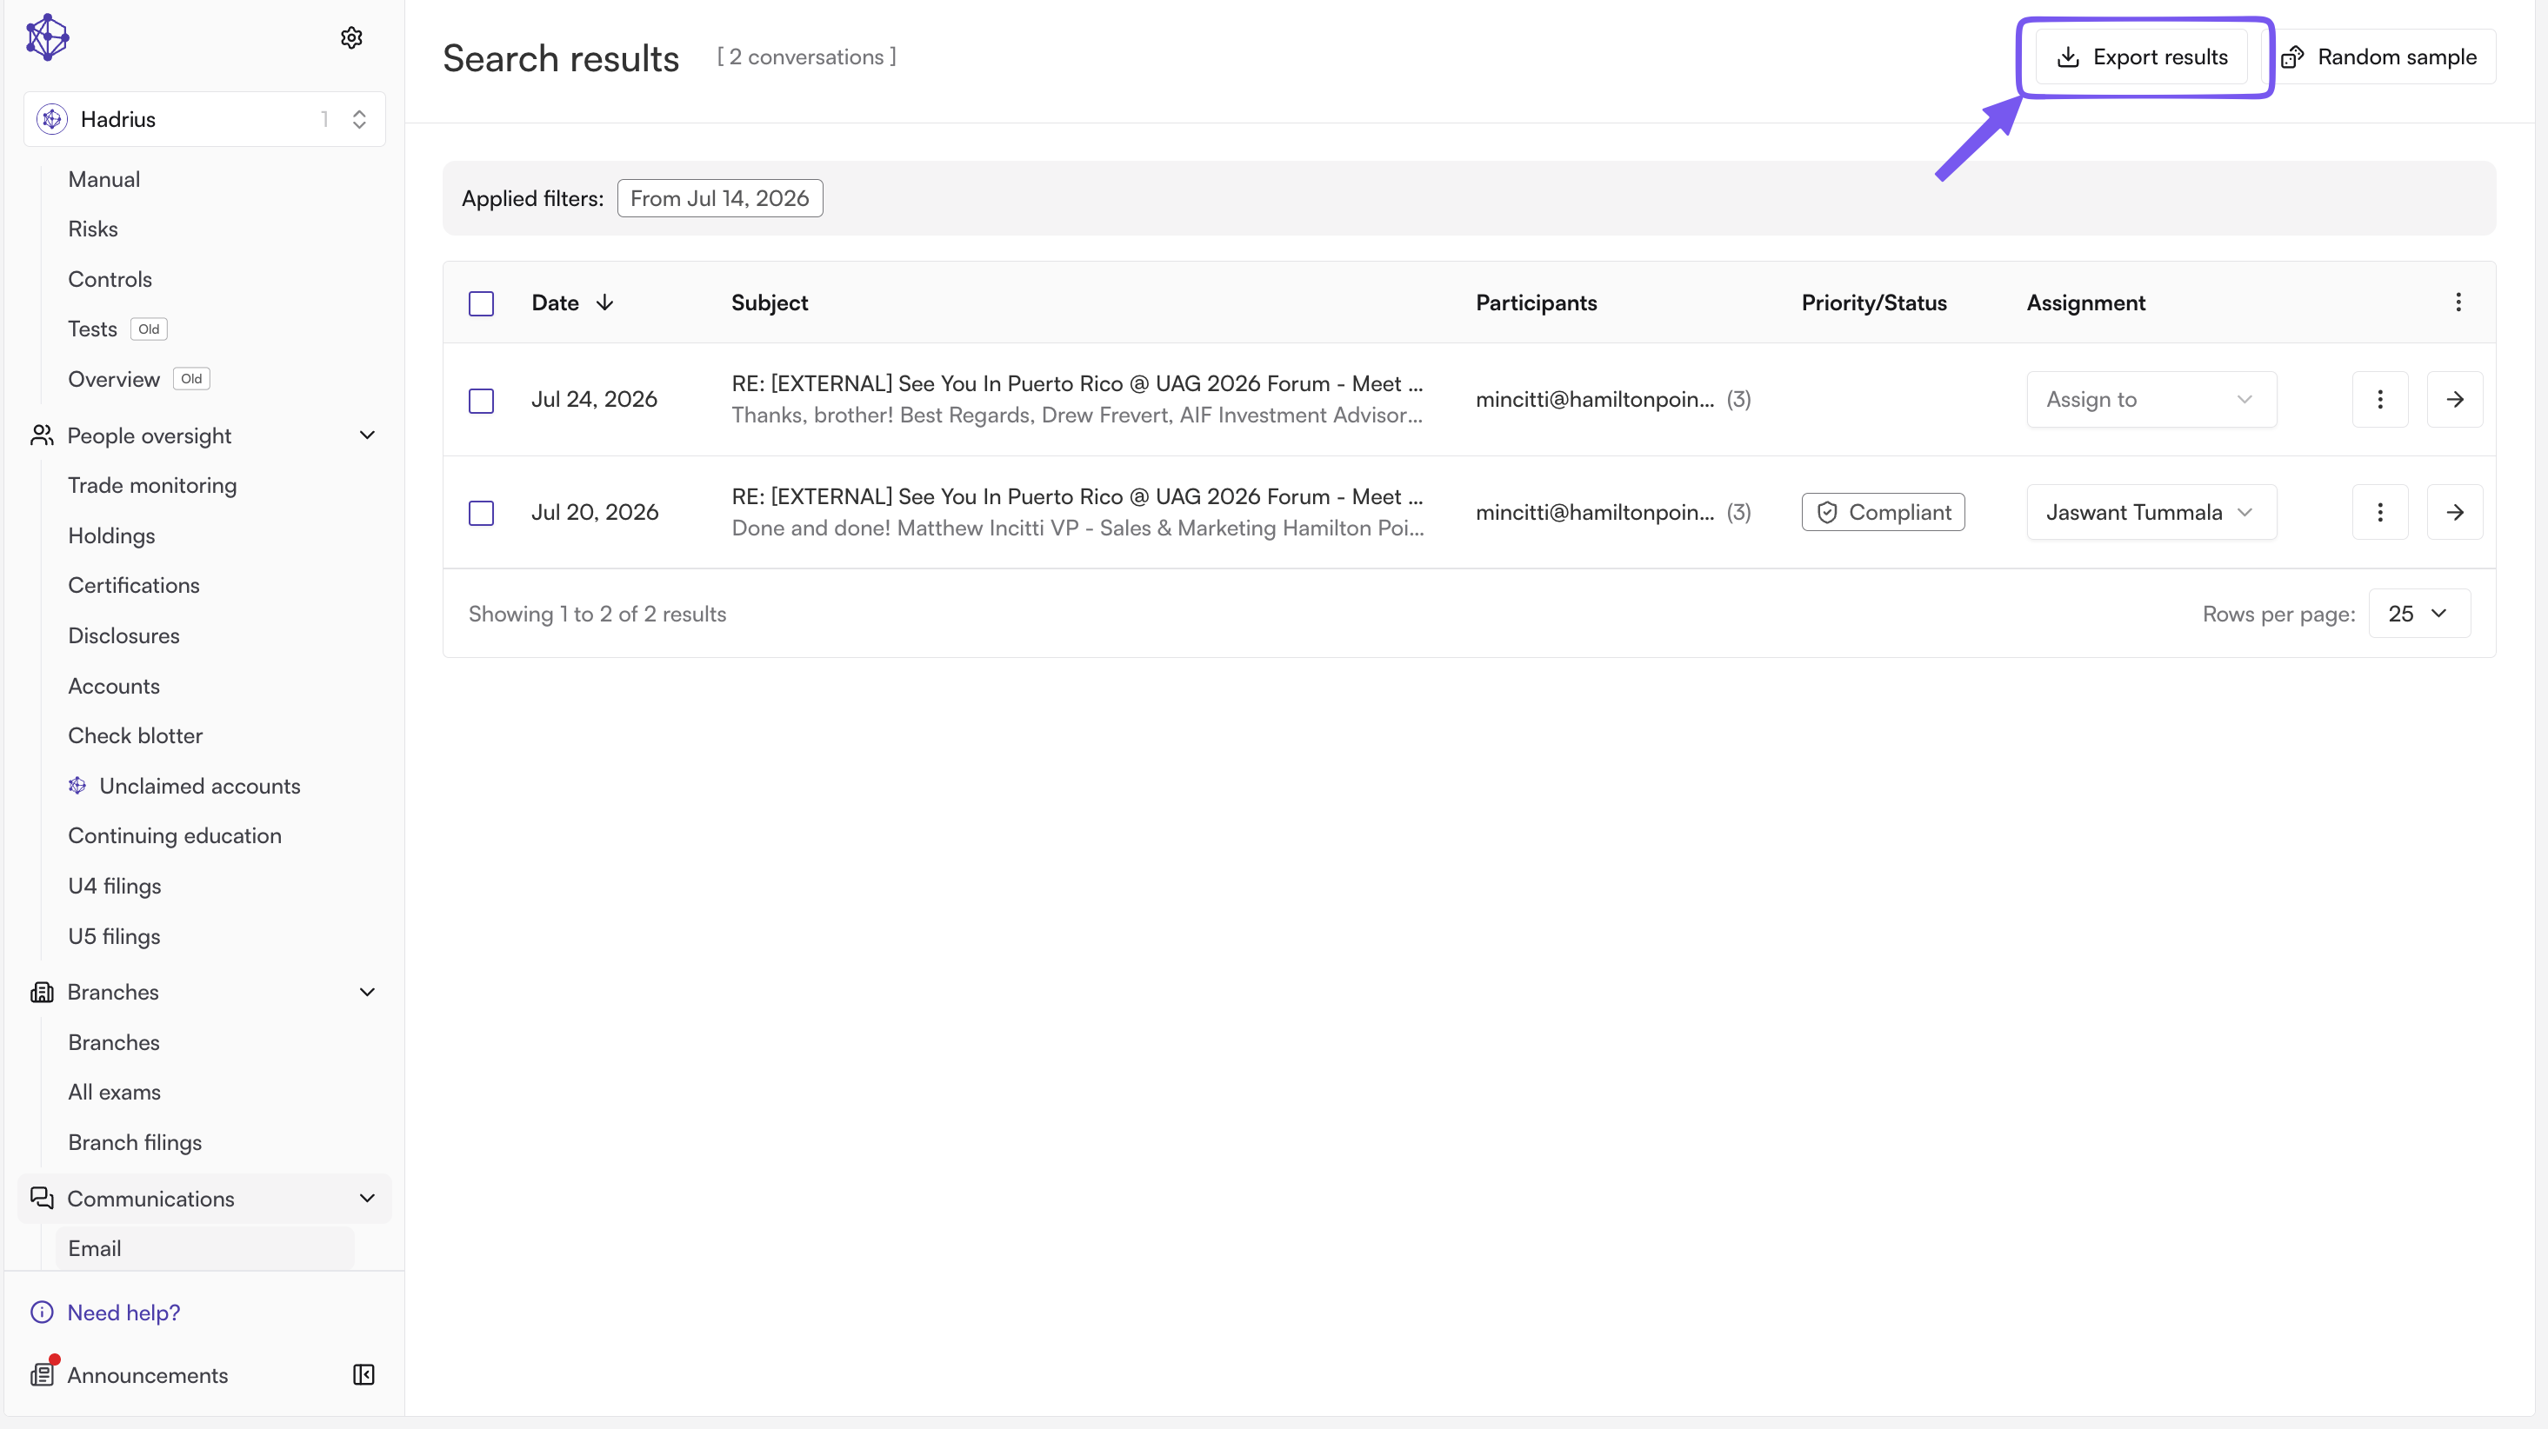The height and width of the screenshot is (1429, 2548).
Task: Open the Assign to dropdown
Action: pyautogui.click(x=2151, y=400)
